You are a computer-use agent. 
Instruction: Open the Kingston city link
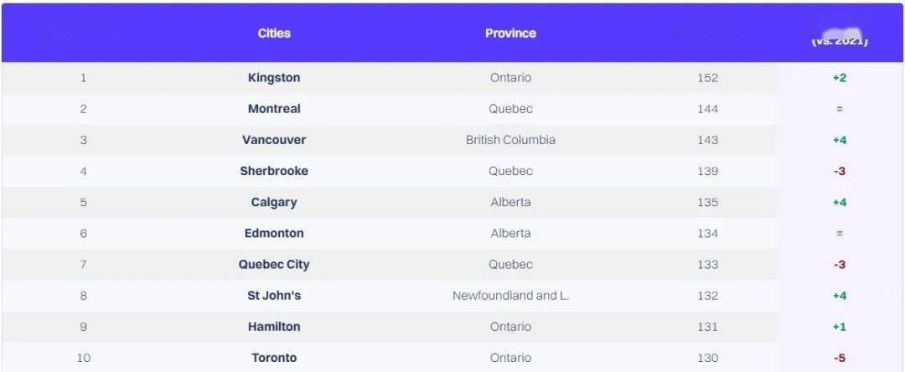click(274, 78)
